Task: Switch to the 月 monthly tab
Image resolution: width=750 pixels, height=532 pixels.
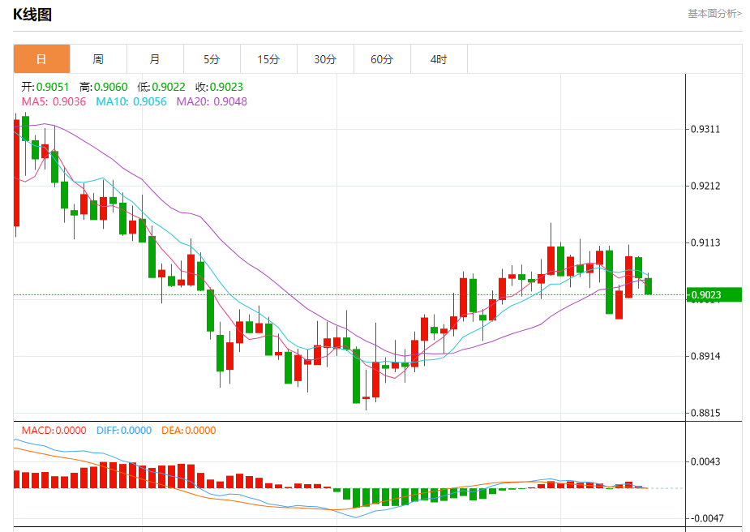Action: [155, 59]
